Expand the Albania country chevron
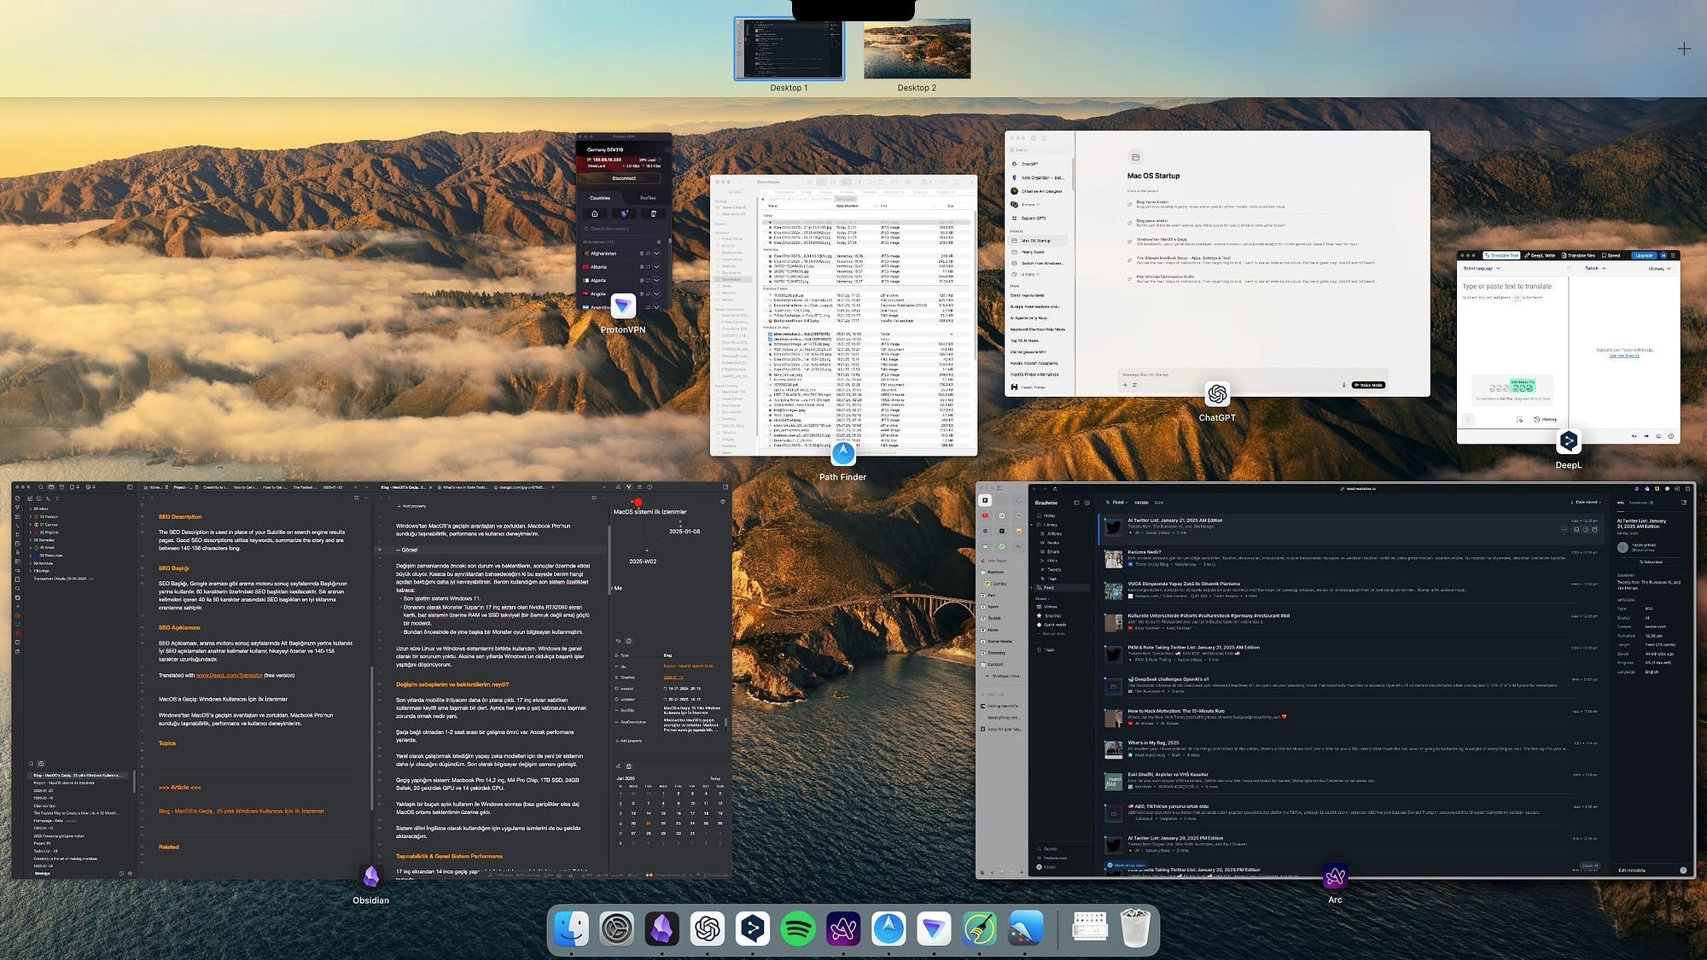Viewport: 1707px width, 960px height. pyautogui.click(x=656, y=267)
